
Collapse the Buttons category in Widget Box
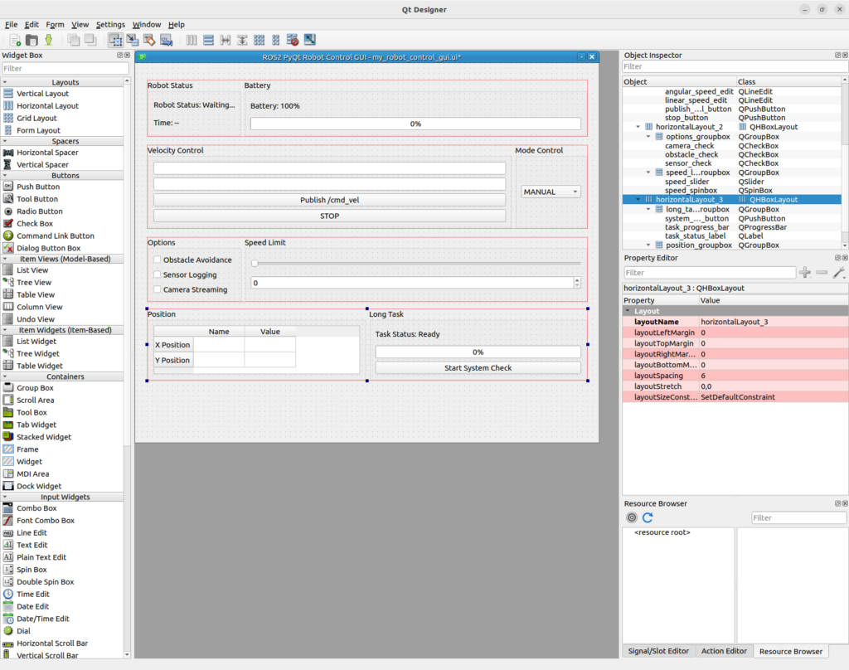(x=6, y=175)
